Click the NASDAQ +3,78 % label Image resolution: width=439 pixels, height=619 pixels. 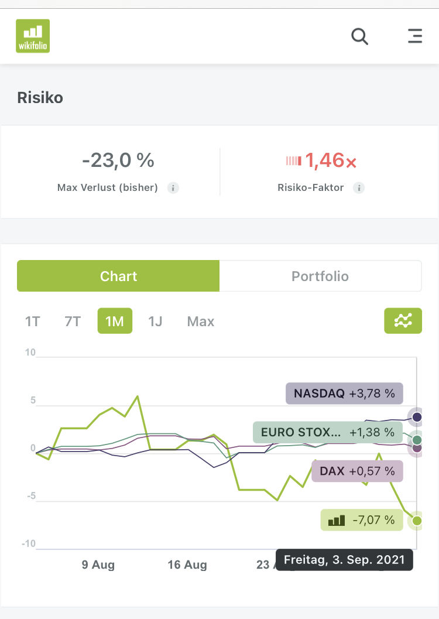[x=344, y=394]
